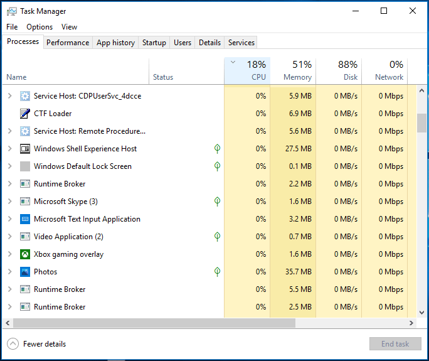Maximize the Task Manager window
This screenshot has width=429, height=361.
[384, 11]
